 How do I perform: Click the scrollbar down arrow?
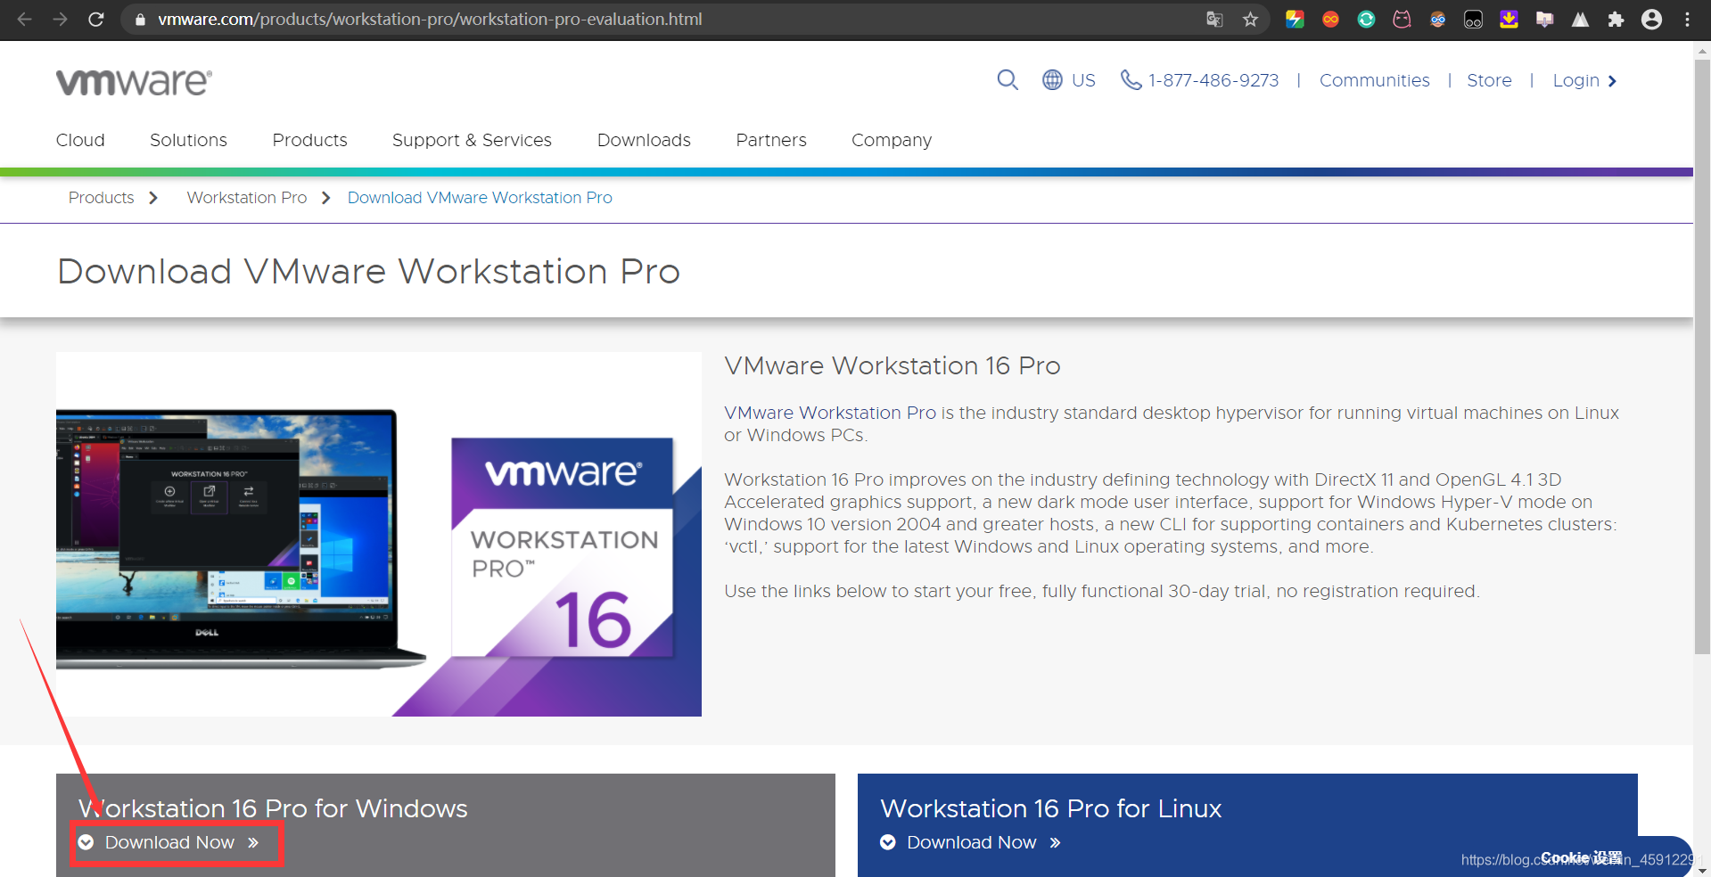tap(1702, 870)
